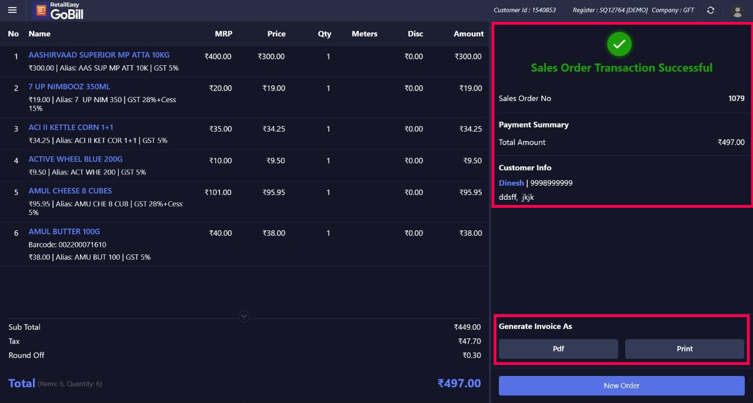
Task: Click Round Off value ₹0.30
Action: (472, 355)
